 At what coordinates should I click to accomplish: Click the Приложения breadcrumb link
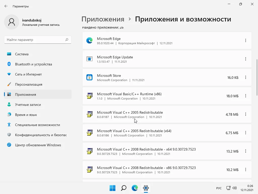[x=103, y=19]
